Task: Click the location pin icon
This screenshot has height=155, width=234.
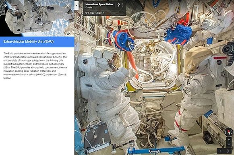Action: pos(118,5)
